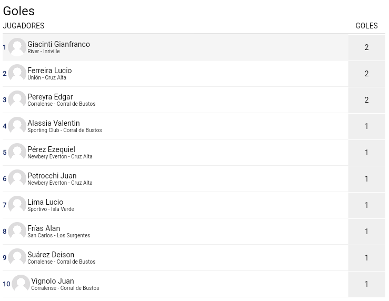This screenshot has width=389, height=301.
Task: Select Petrocchi Juan's profile avatar
Action: (17, 178)
